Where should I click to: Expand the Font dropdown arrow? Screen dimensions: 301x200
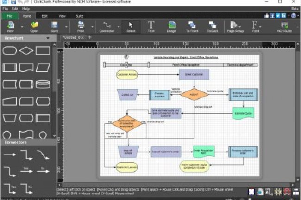[260, 27]
